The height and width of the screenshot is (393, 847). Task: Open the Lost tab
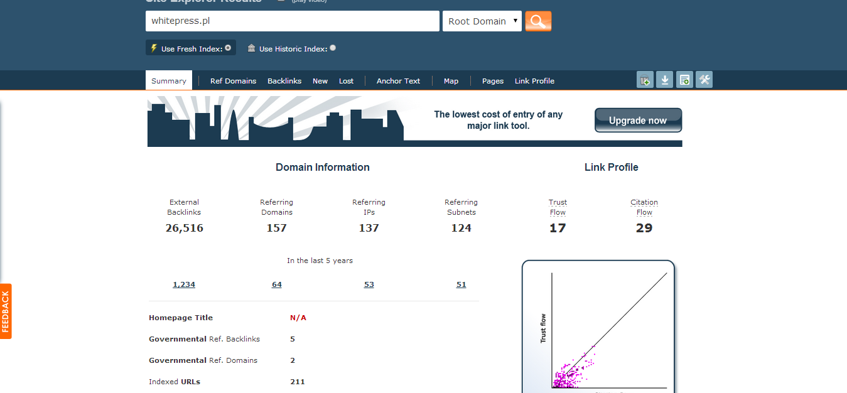[346, 81]
